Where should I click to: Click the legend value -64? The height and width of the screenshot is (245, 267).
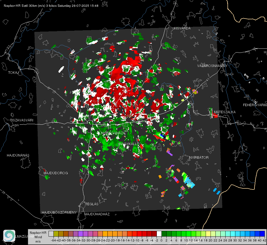[53, 240]
